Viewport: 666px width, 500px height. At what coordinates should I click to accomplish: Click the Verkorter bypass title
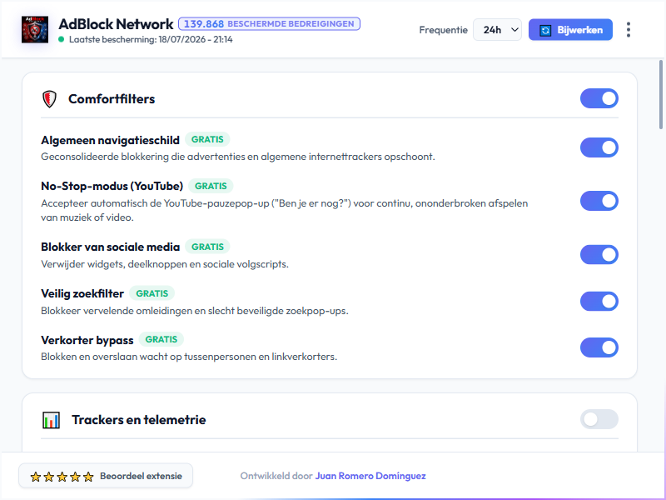(x=87, y=341)
